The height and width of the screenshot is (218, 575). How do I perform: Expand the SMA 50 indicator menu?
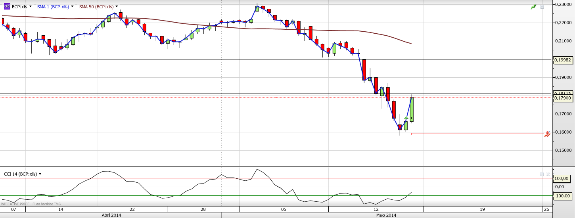(x=117, y=7)
